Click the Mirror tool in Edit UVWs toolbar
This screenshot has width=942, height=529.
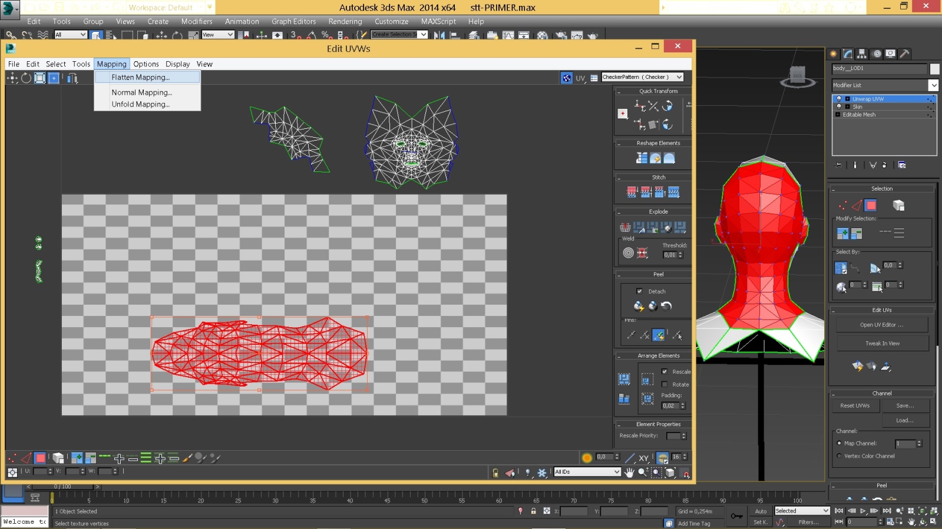coord(72,78)
